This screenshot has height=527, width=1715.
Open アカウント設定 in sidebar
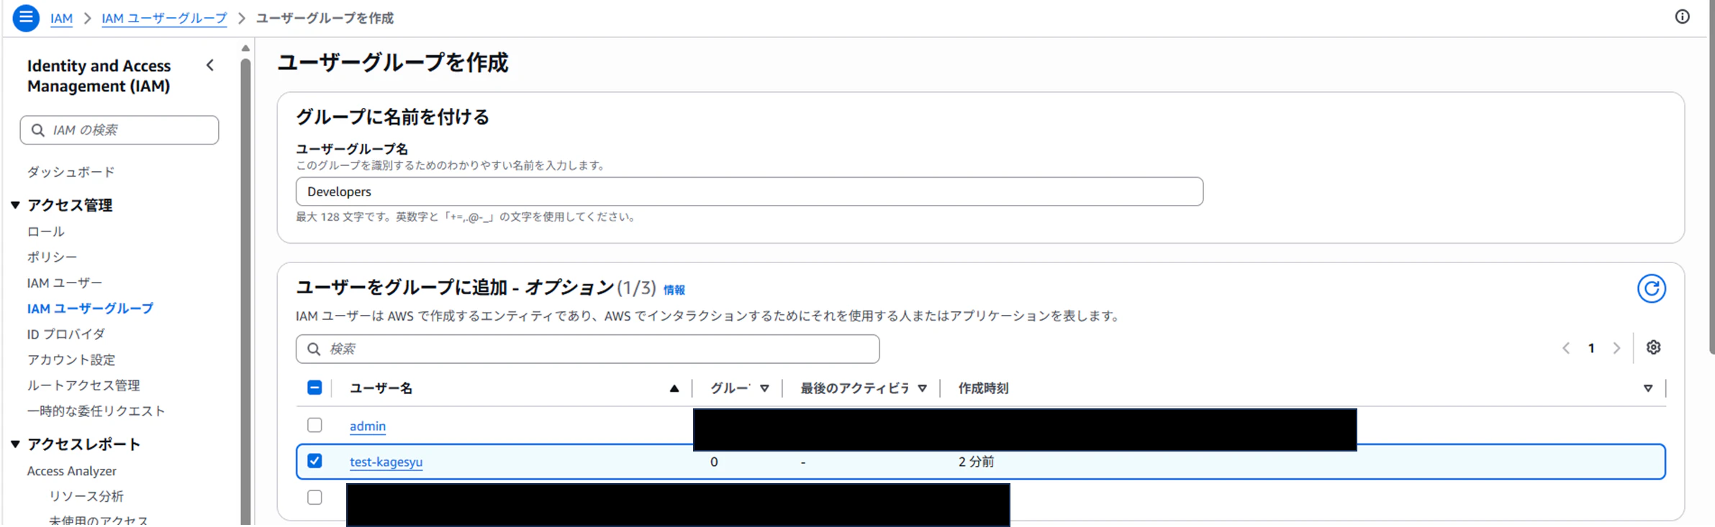click(x=71, y=359)
